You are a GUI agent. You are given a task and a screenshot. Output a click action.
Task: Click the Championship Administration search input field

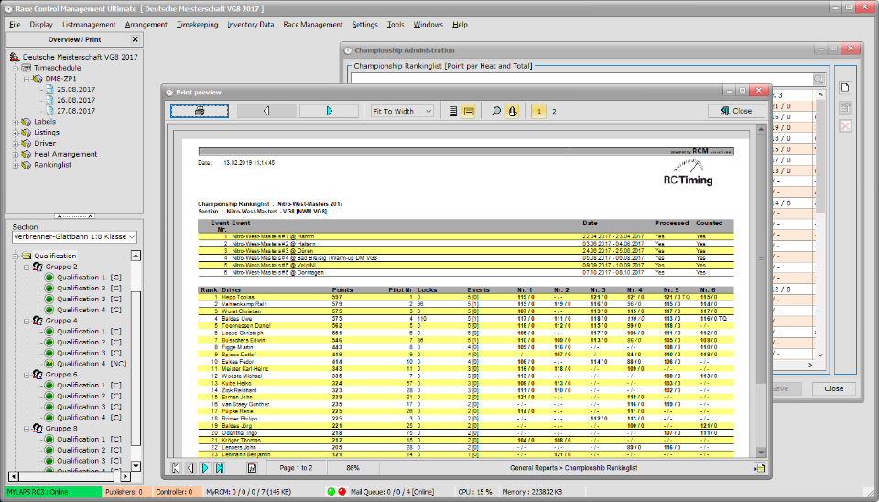pos(581,79)
